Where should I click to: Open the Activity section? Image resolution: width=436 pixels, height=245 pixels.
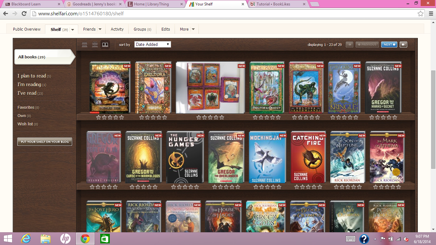tap(117, 29)
